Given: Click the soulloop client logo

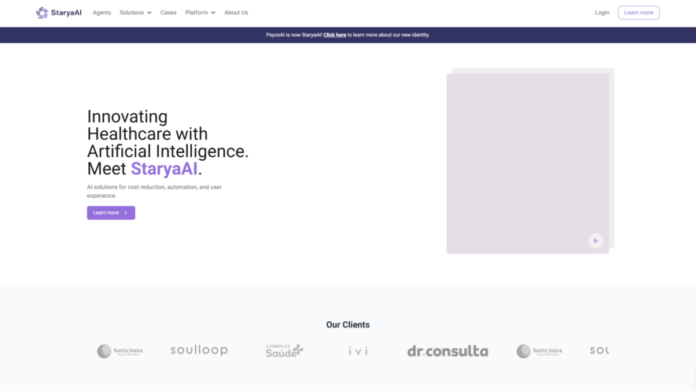Looking at the screenshot, I should coord(199,350).
